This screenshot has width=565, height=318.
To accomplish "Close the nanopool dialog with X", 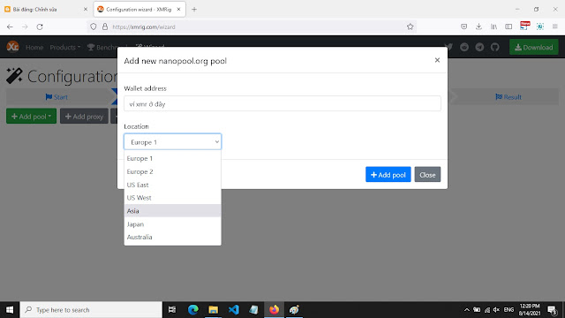I will [x=437, y=60].
